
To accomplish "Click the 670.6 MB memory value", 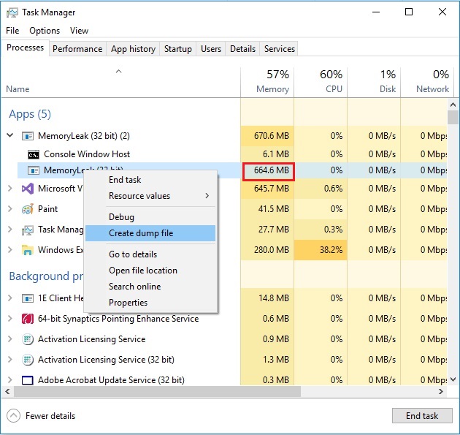I will pos(272,136).
